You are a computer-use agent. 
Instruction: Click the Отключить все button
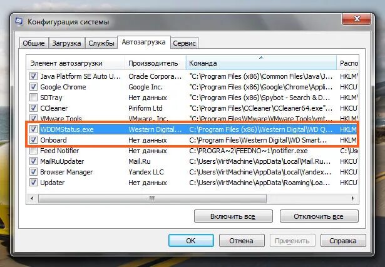tap(319, 216)
